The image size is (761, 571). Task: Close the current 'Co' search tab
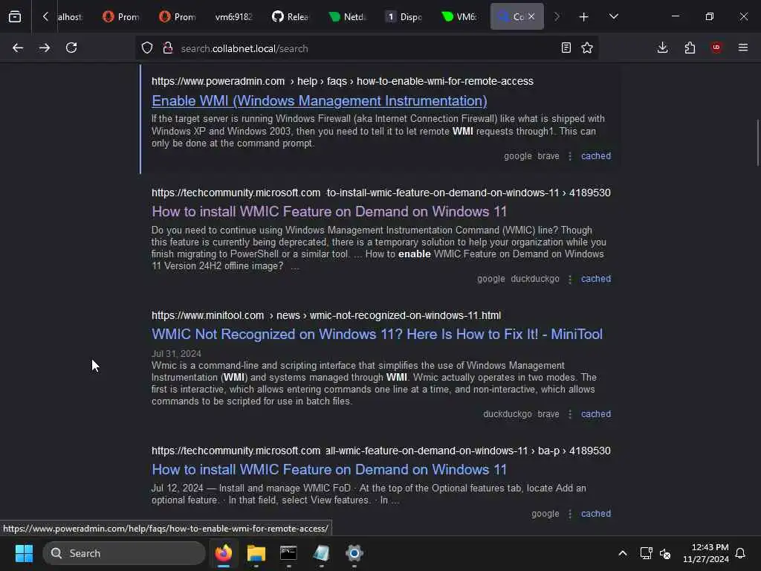[x=531, y=16]
